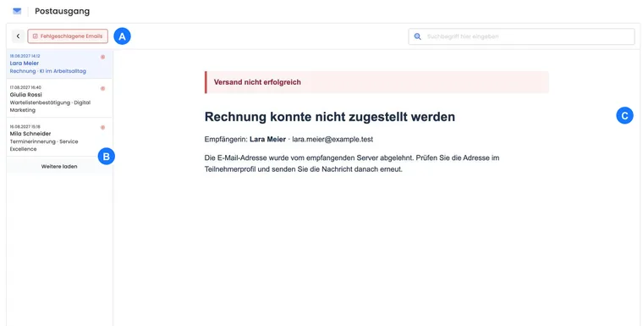Go back using the left chevron button

(x=18, y=36)
